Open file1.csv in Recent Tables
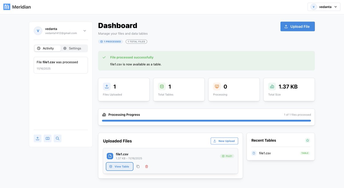Viewport: 344px width, 188px height. click(281, 153)
